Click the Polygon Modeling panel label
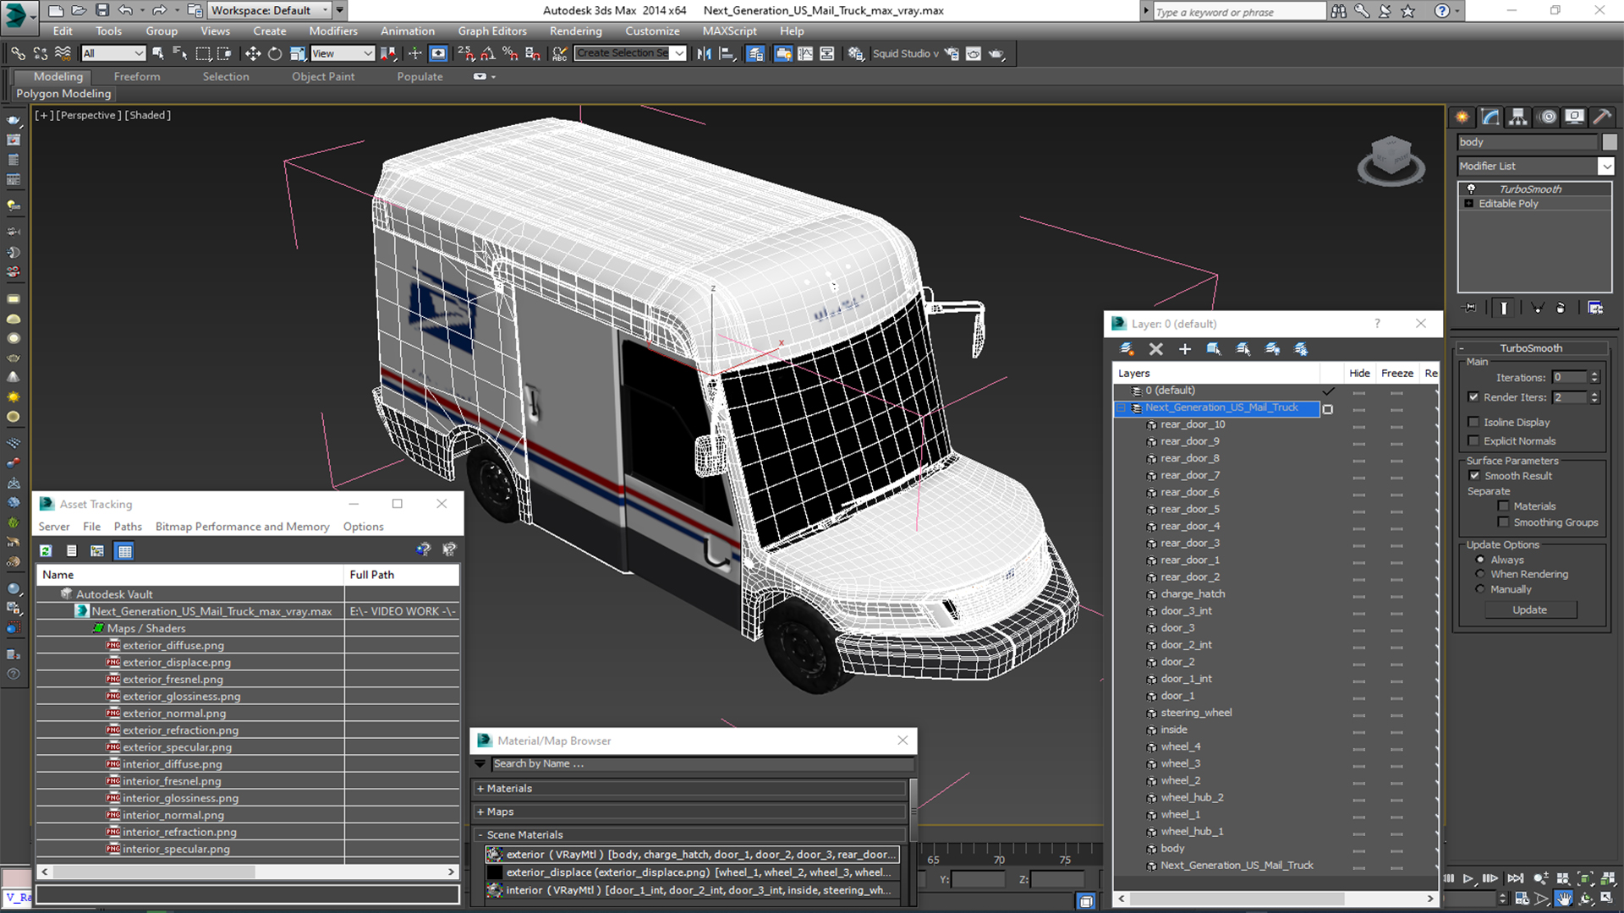This screenshot has width=1624, height=913. 63,94
